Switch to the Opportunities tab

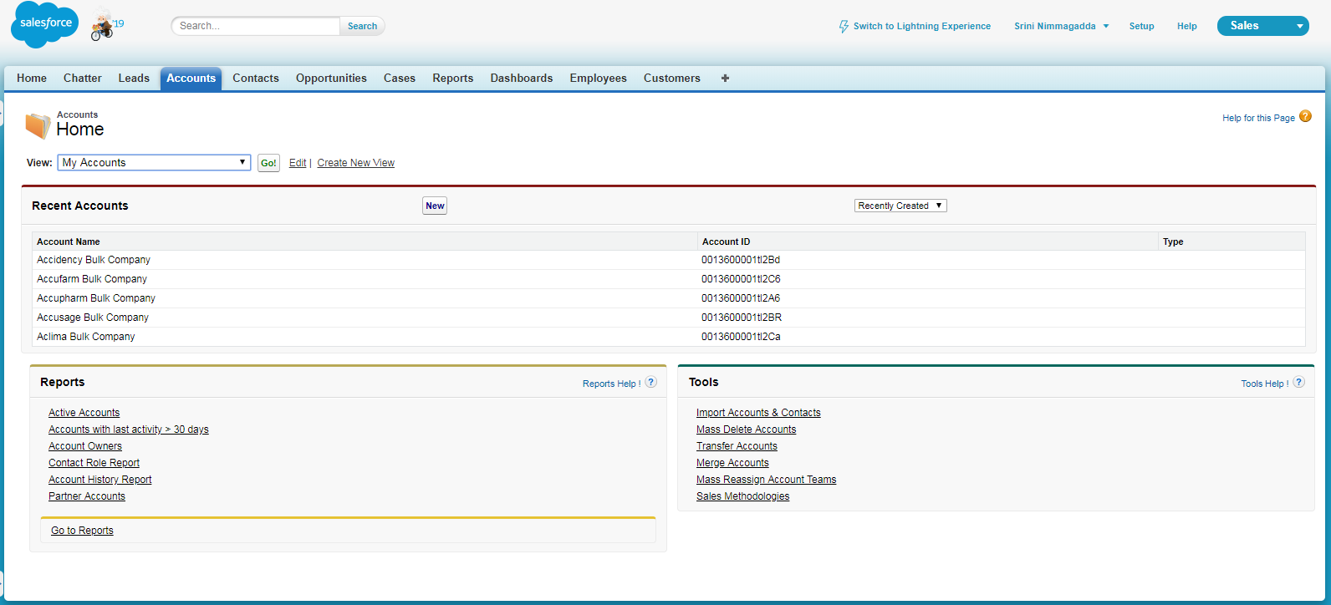point(331,78)
